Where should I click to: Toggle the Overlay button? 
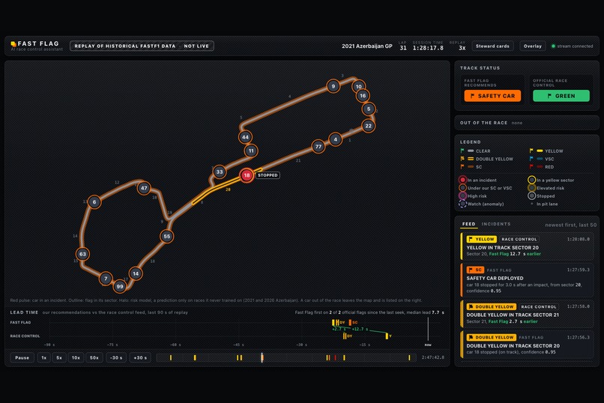(532, 46)
